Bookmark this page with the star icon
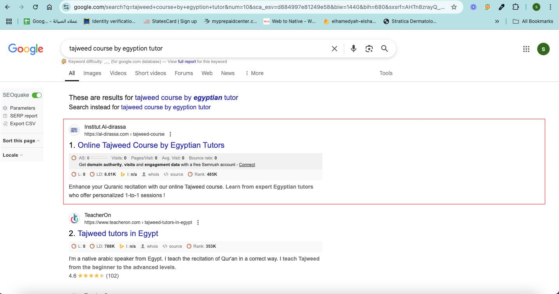Screen dimensions: 559x294 click(454, 7)
